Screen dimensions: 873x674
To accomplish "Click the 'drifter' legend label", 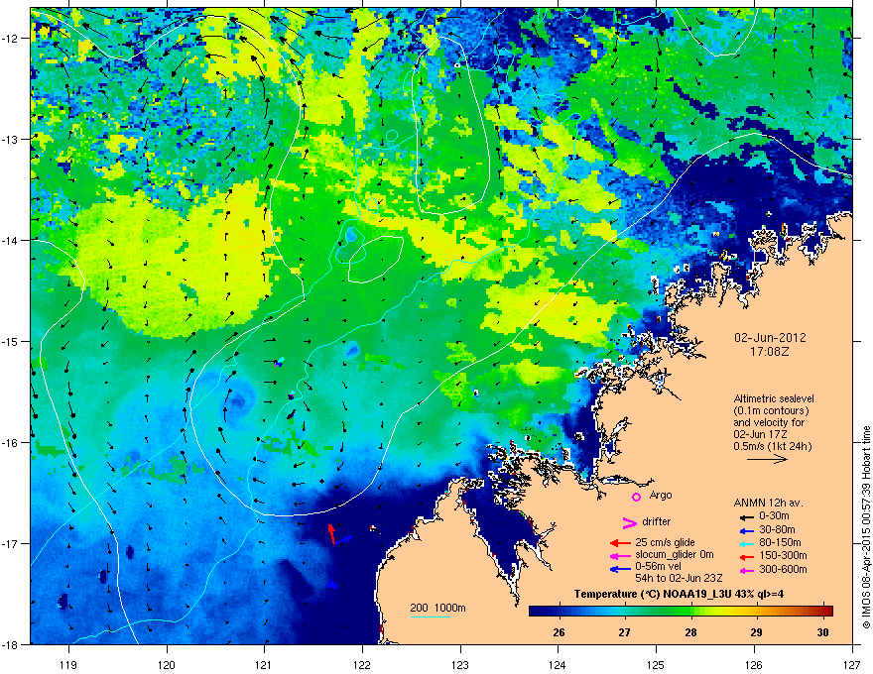I will coord(657,521).
